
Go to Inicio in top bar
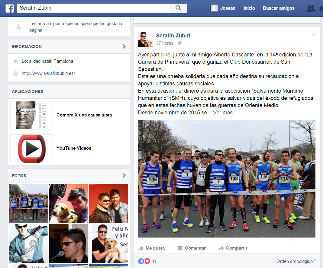click(x=249, y=8)
